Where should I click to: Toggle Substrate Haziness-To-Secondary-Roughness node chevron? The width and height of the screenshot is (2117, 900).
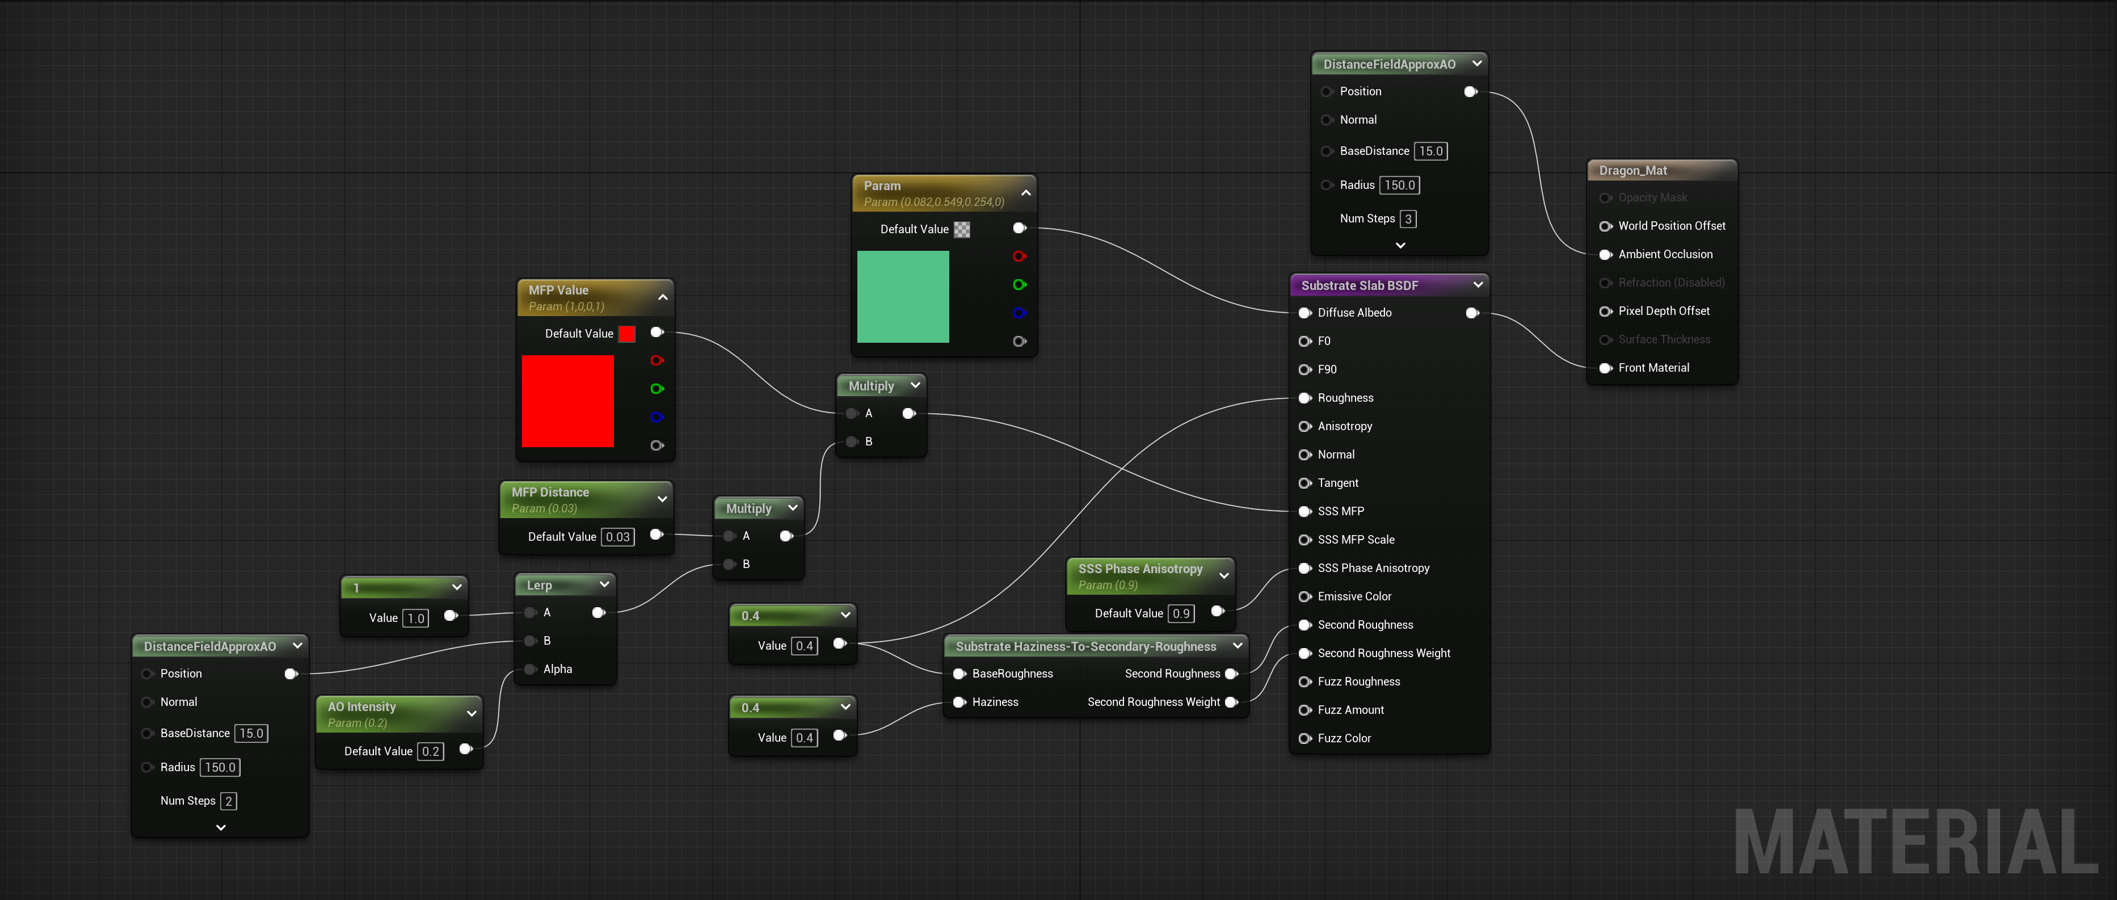(x=1238, y=646)
